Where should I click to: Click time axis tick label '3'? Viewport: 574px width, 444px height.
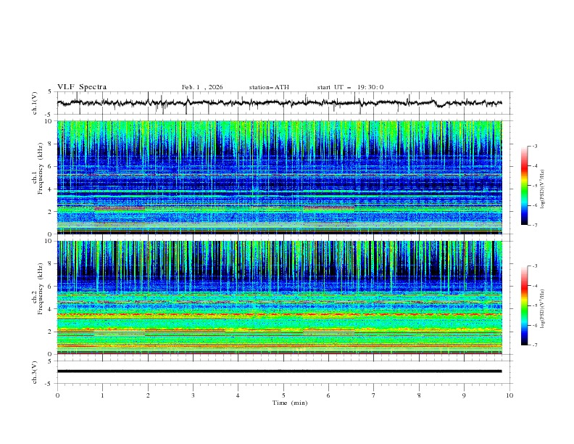[194, 395]
